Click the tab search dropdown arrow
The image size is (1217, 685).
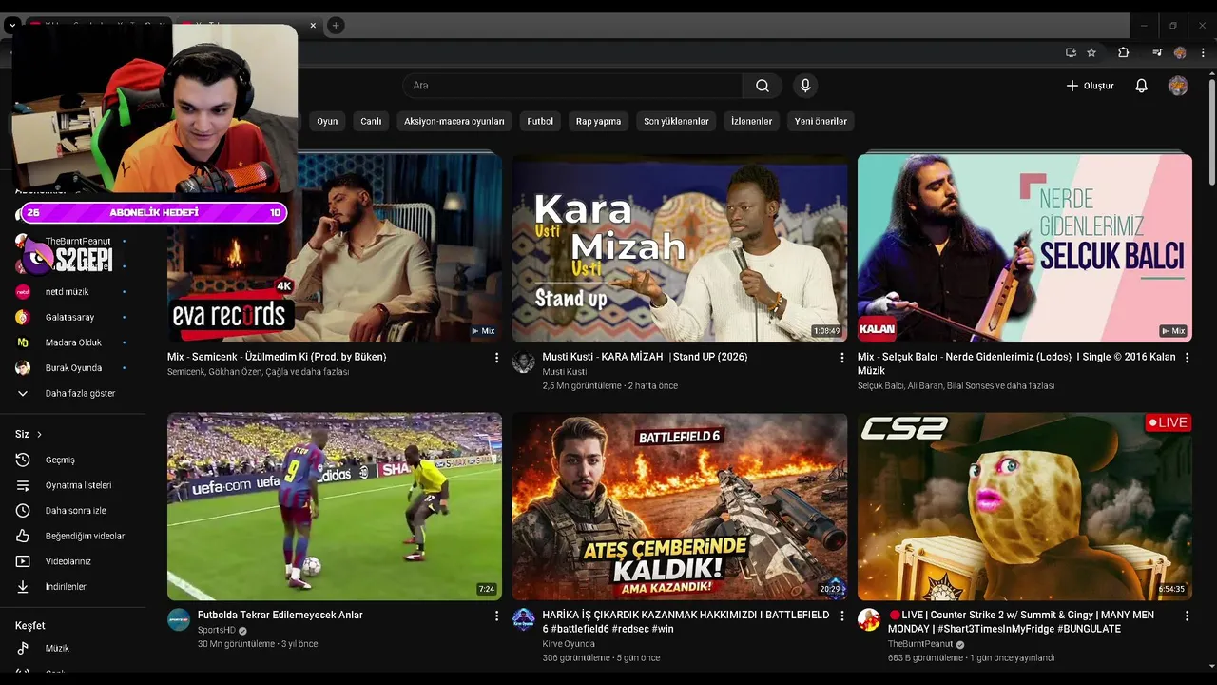11,26
